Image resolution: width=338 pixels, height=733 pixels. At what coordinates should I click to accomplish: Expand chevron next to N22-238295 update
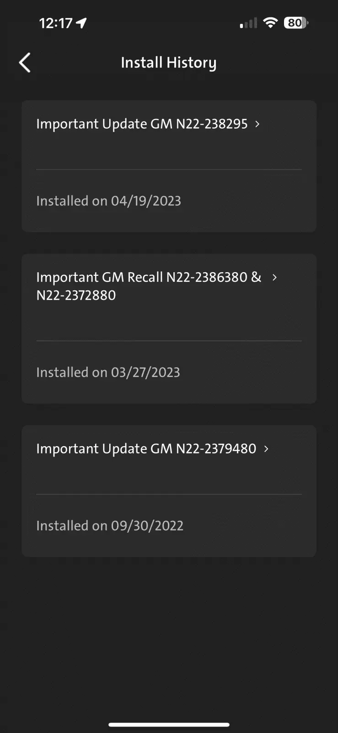[x=258, y=124]
